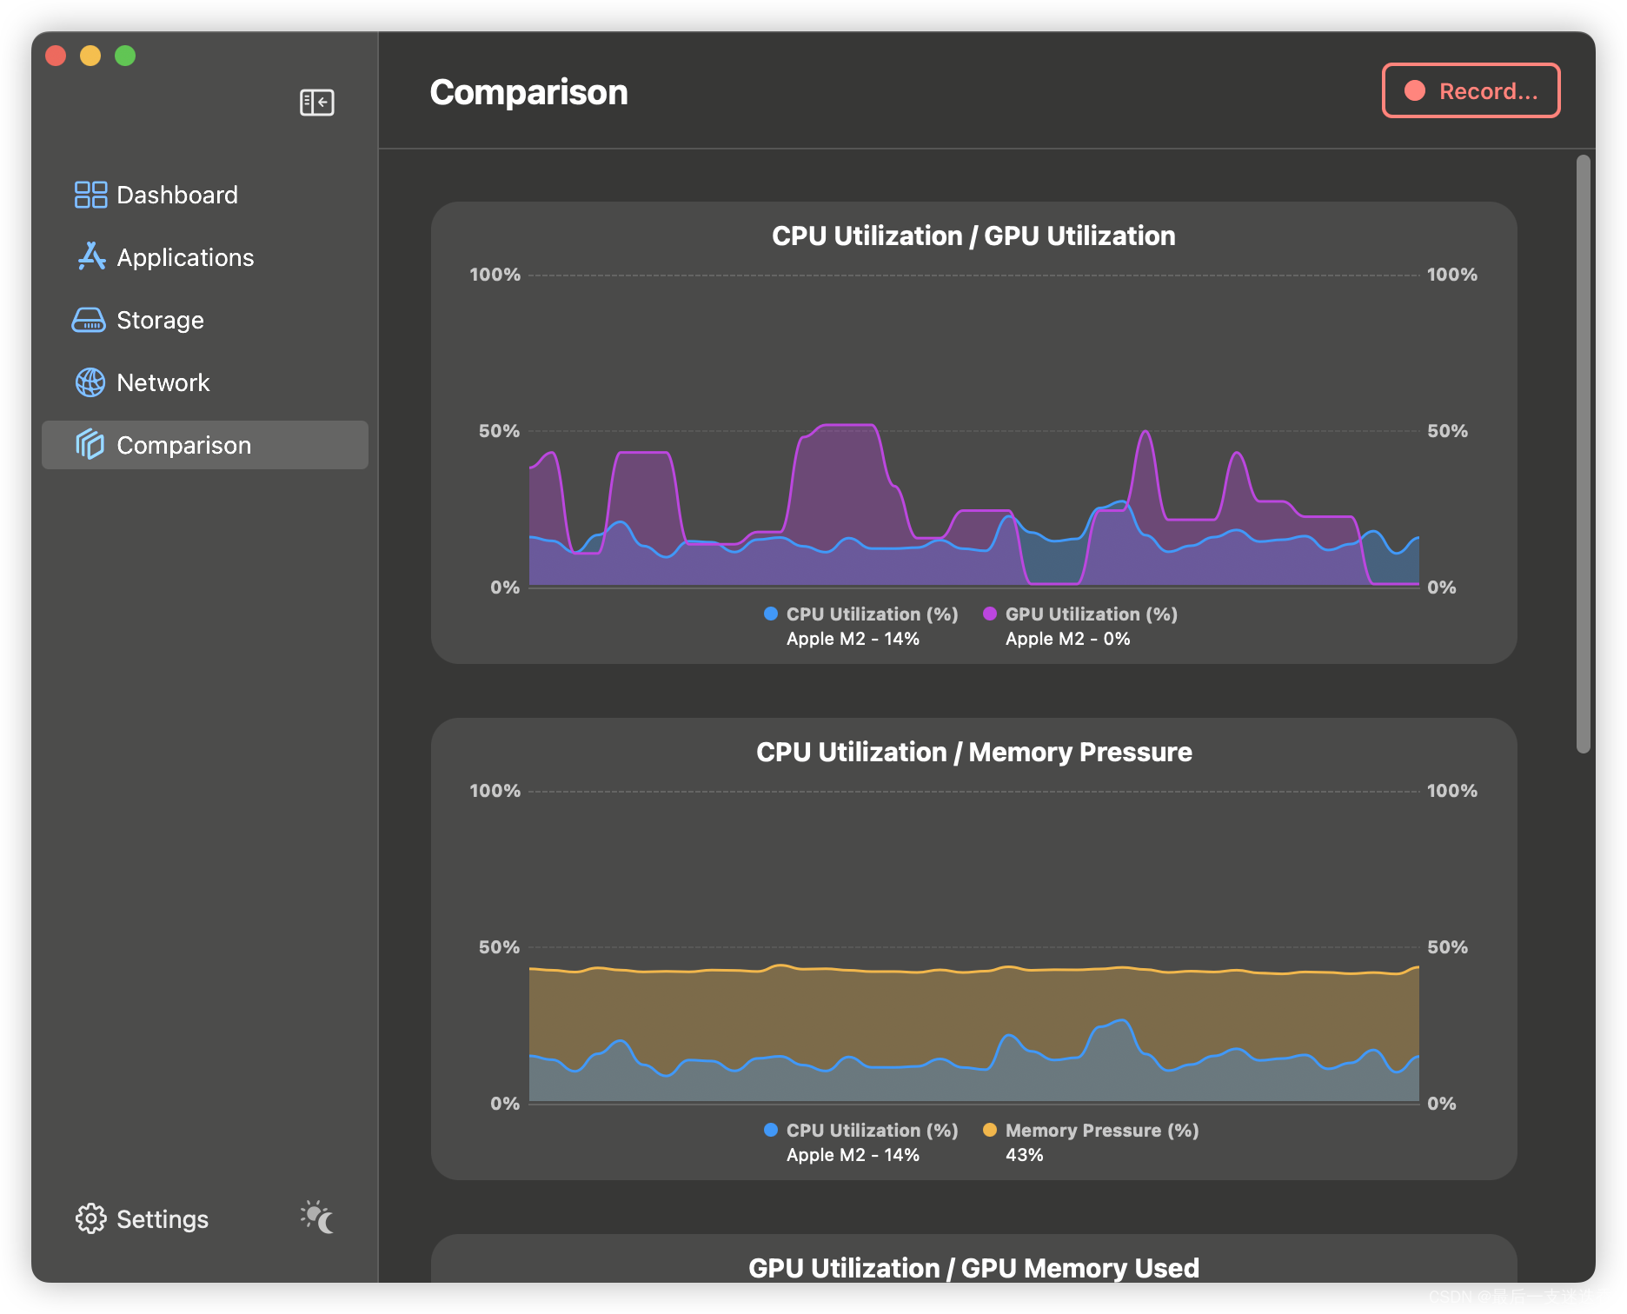
Task: Click the Settings gear icon
Action: 90,1218
